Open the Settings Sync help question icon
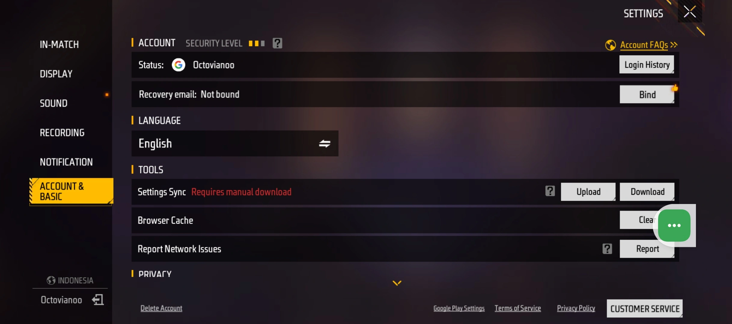Screen dimensions: 732x324 click(x=550, y=191)
